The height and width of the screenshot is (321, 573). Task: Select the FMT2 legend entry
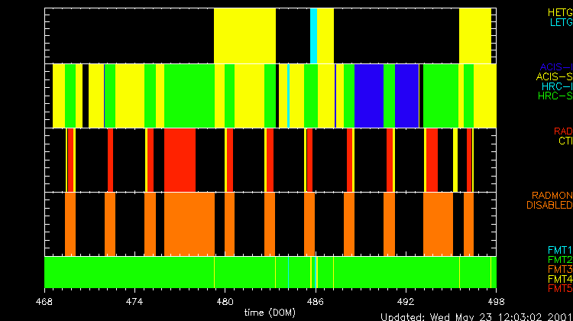(x=559, y=260)
